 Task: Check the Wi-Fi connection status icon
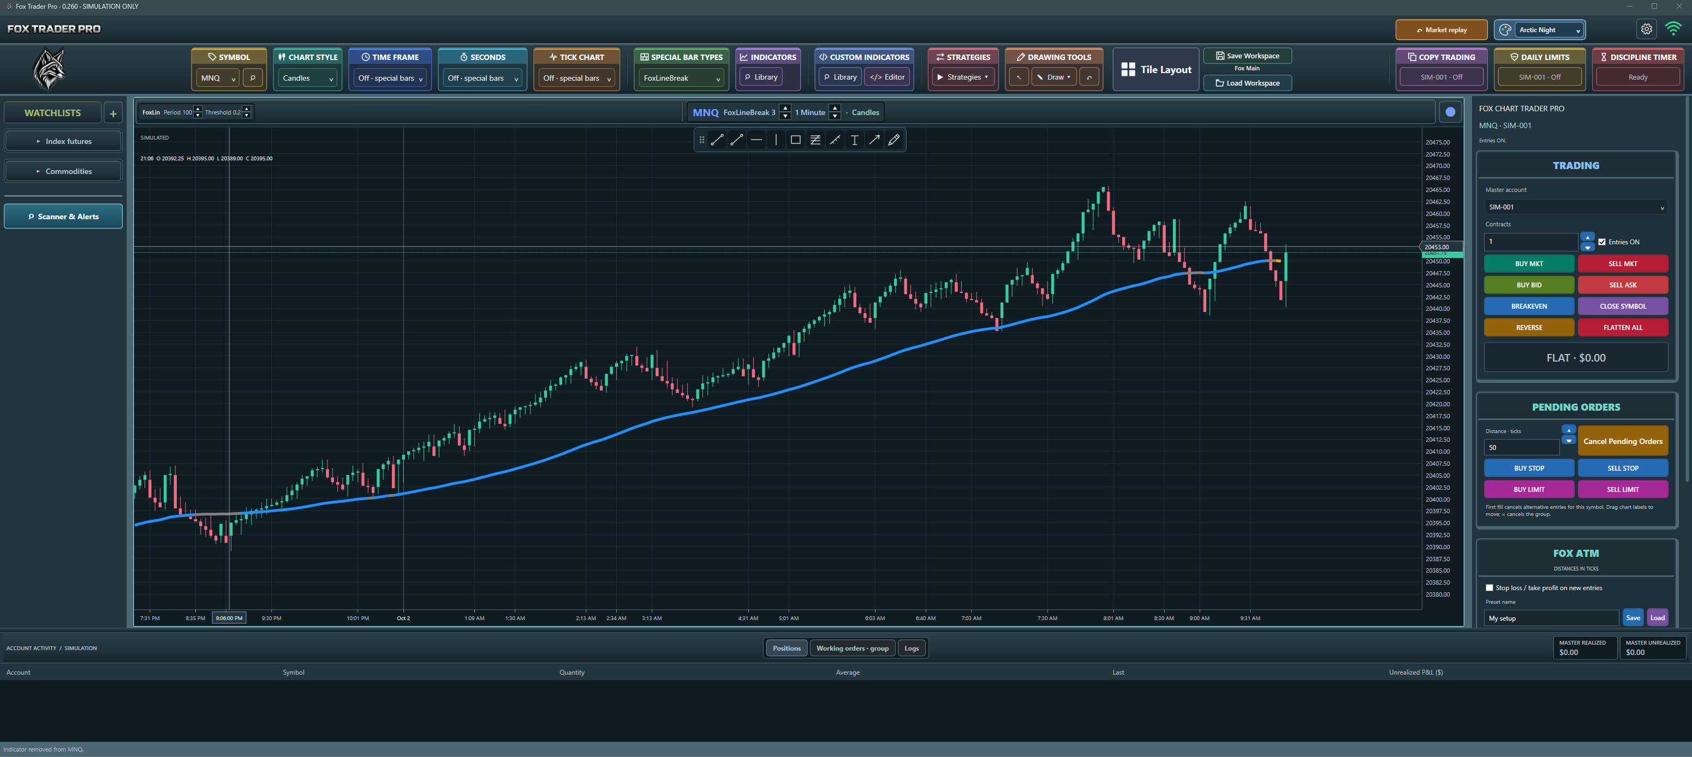1673,29
